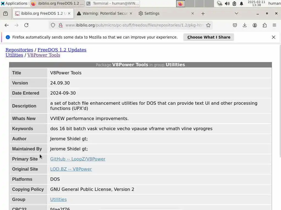Open the Firefox View icon
This screenshot has width=281, height=210.
(x=5, y=13)
